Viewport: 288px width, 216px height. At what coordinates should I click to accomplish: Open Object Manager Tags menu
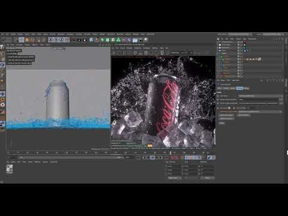[x=244, y=39]
